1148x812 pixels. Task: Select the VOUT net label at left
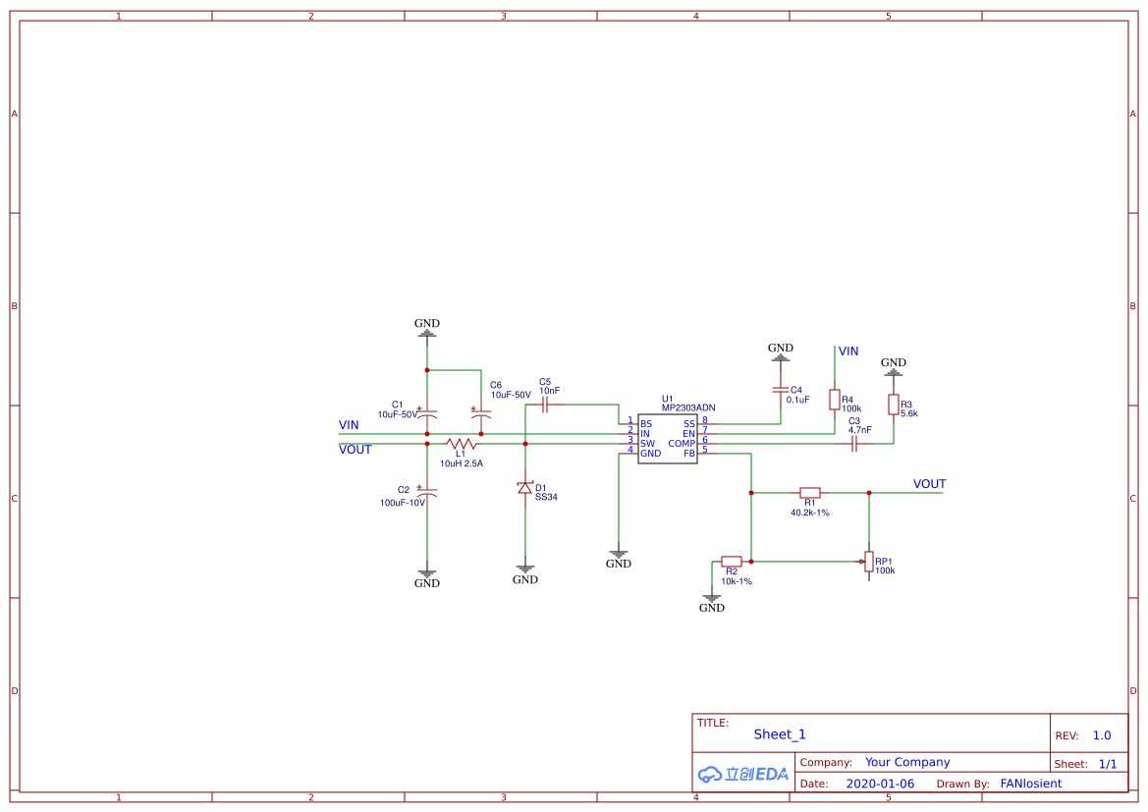point(355,450)
